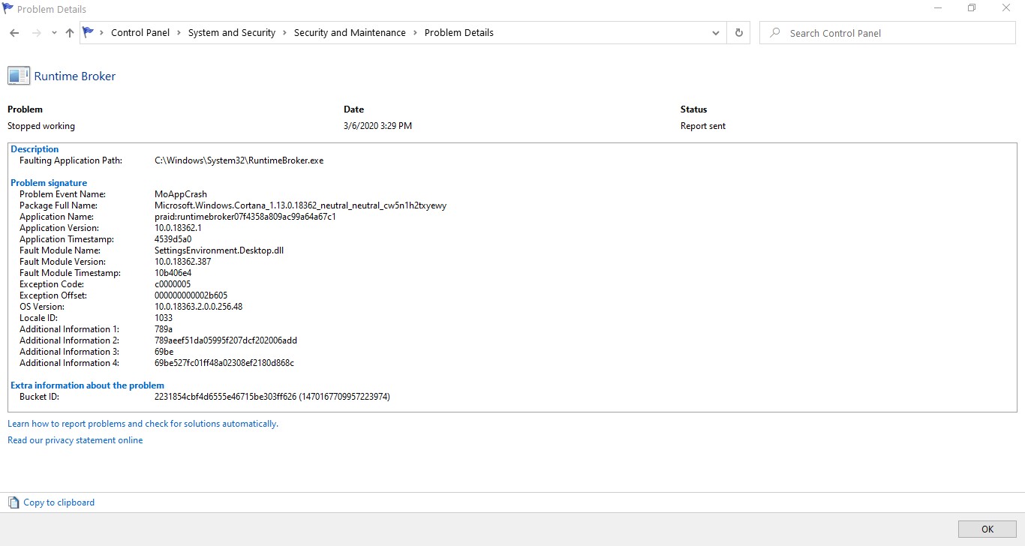The width and height of the screenshot is (1025, 546).
Task: Click Additional Information 4 hash value
Action: pos(224,363)
